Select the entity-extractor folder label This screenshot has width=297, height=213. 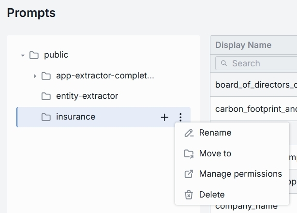[87, 96]
